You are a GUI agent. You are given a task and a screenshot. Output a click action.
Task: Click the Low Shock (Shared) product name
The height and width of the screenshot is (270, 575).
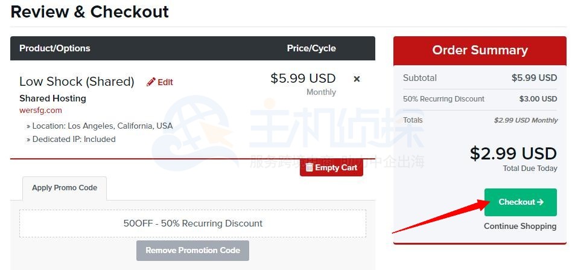(x=77, y=82)
